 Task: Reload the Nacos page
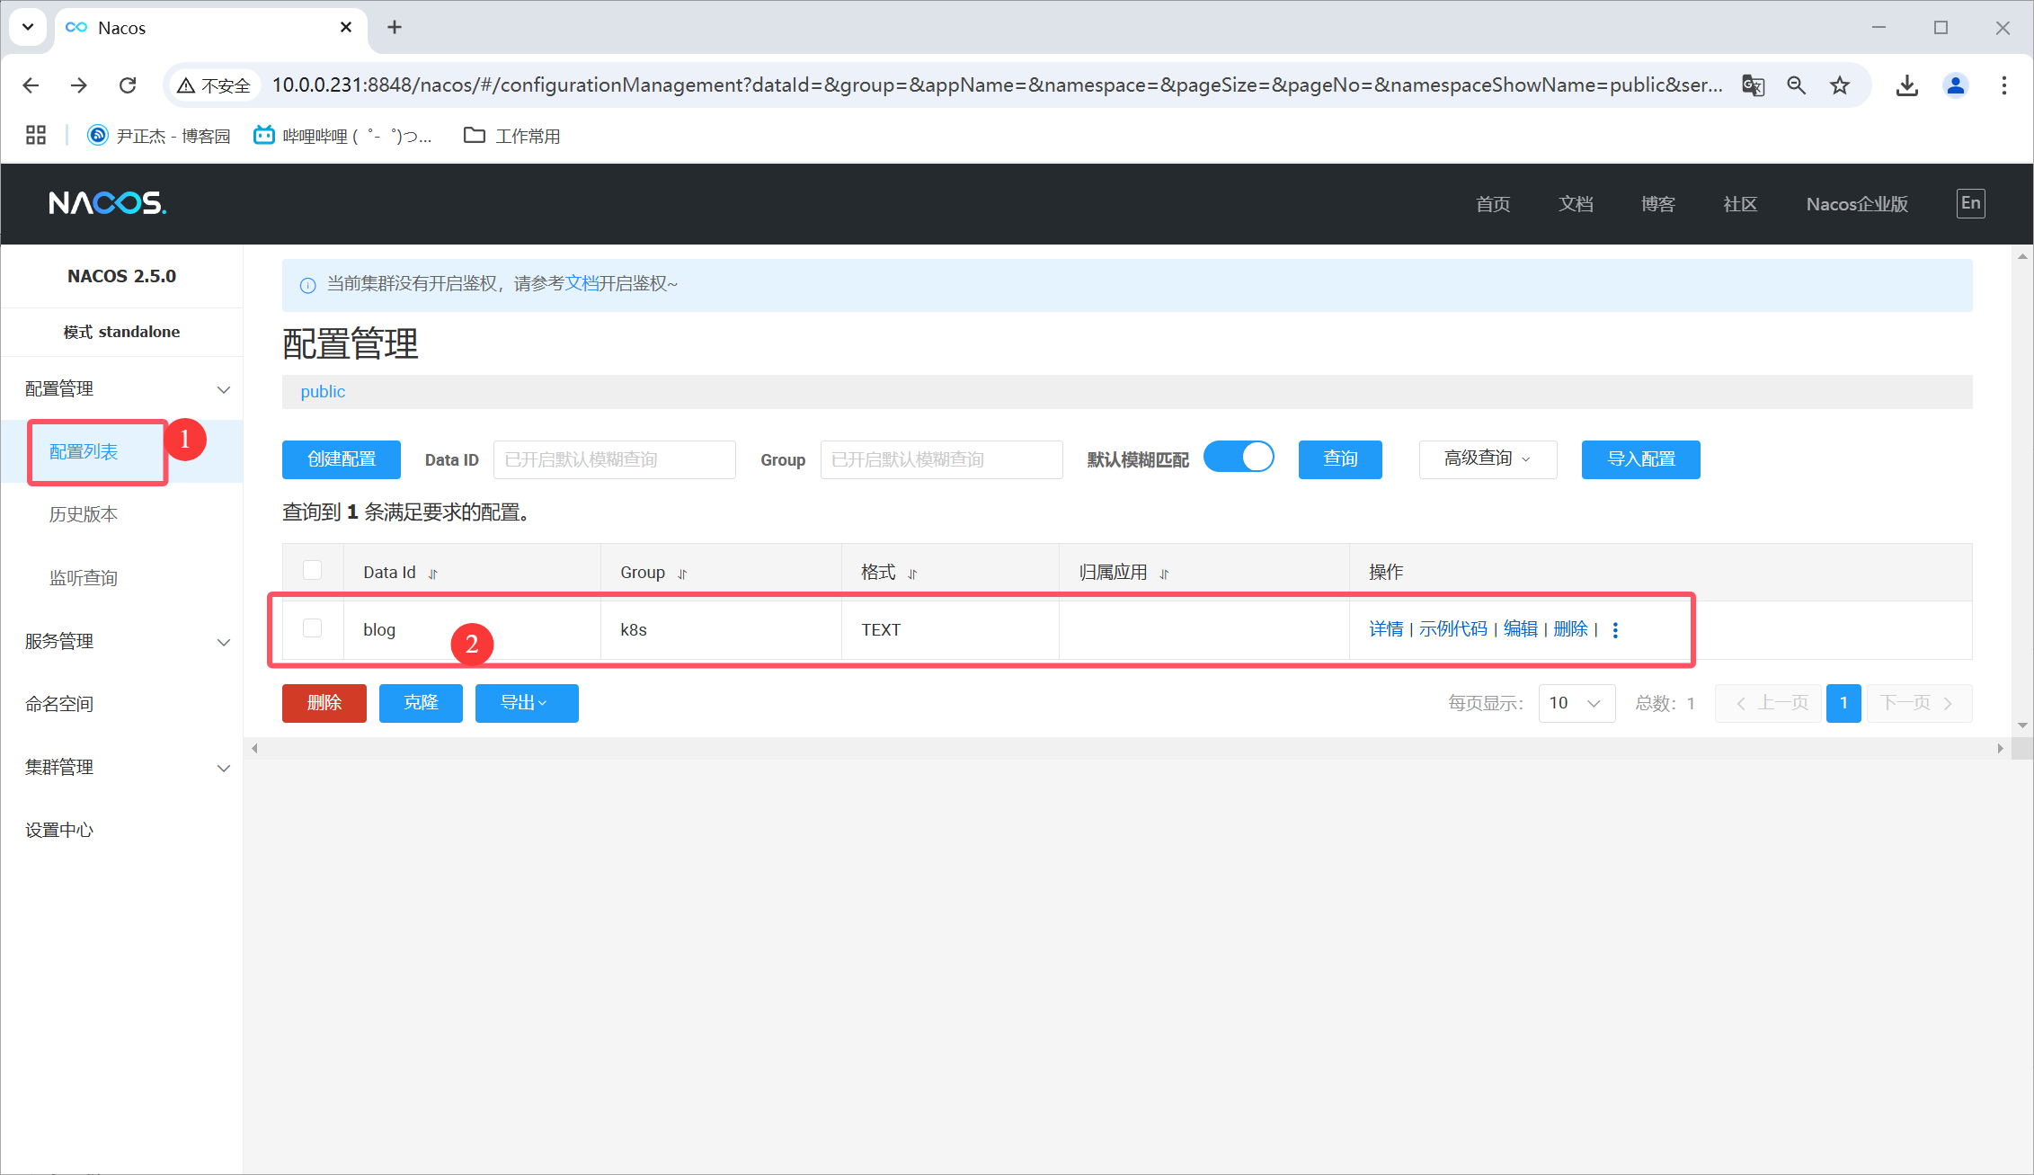[128, 85]
